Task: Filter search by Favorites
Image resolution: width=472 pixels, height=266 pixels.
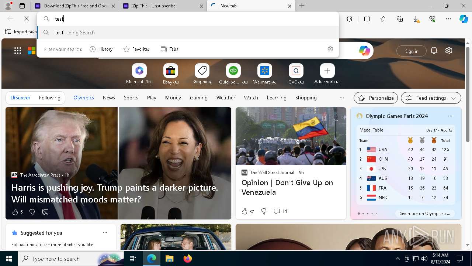Action: pyautogui.click(x=136, y=49)
